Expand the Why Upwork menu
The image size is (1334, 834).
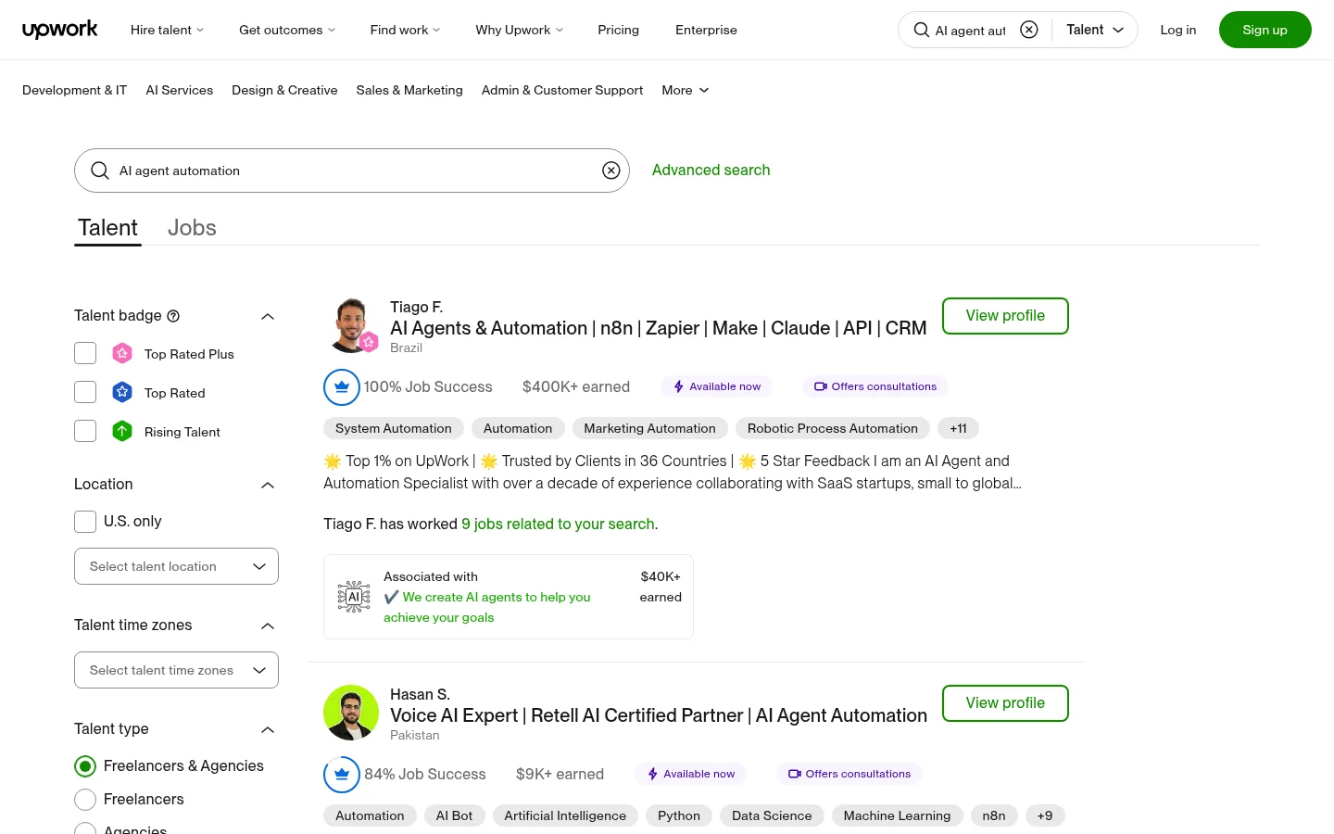519,30
